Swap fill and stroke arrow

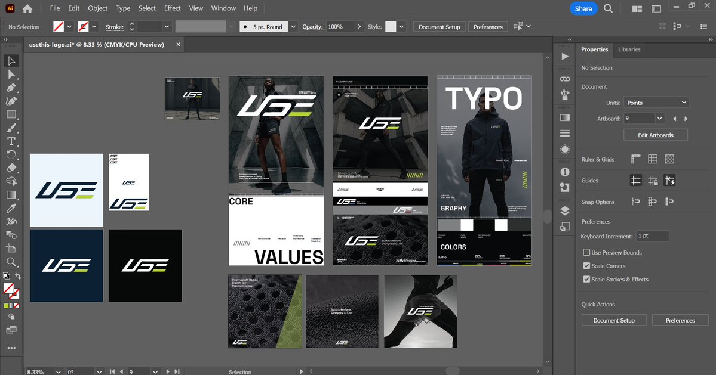tap(17, 276)
